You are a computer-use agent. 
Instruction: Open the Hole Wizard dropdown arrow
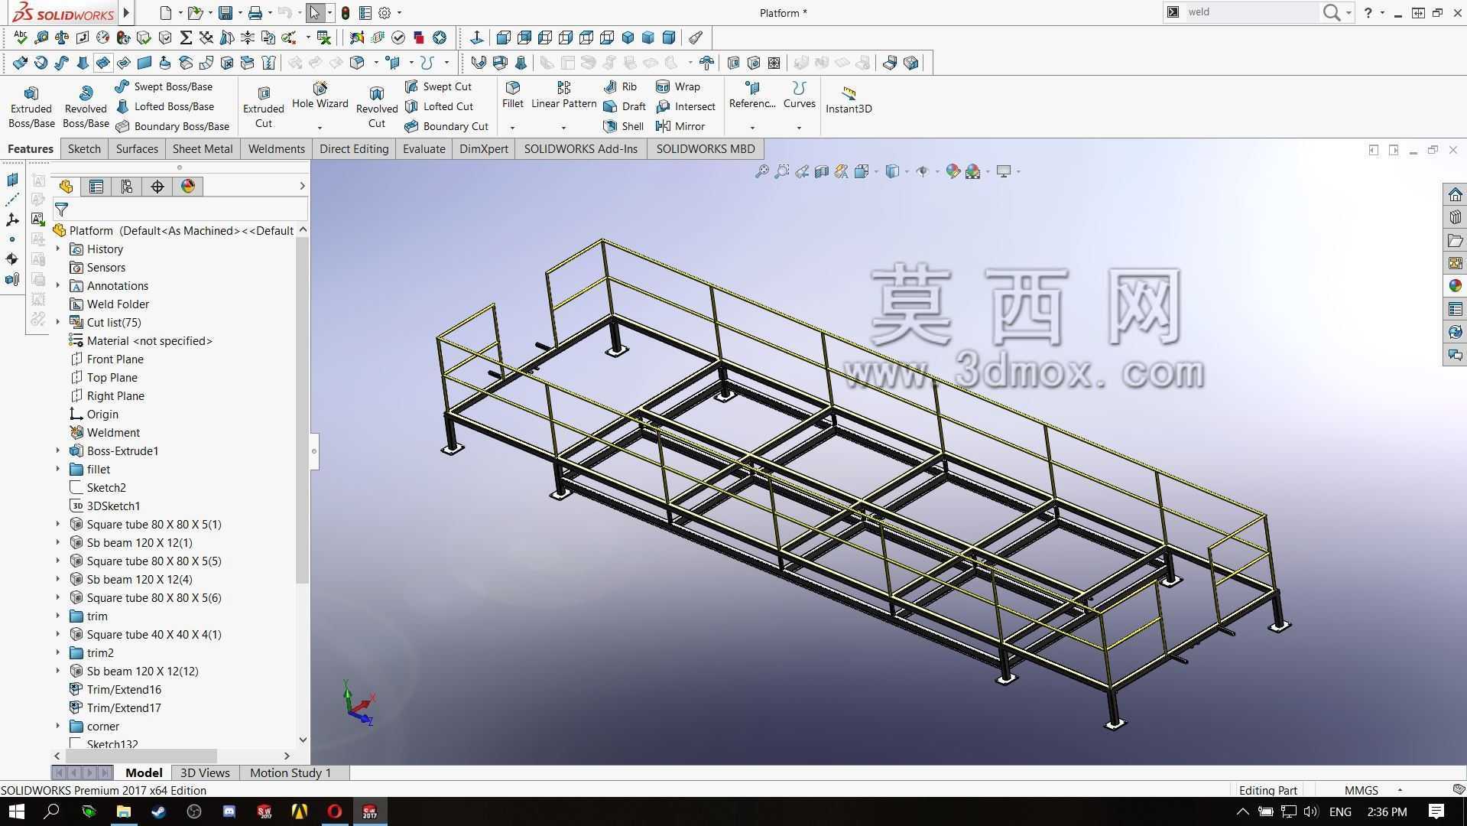pos(320,128)
